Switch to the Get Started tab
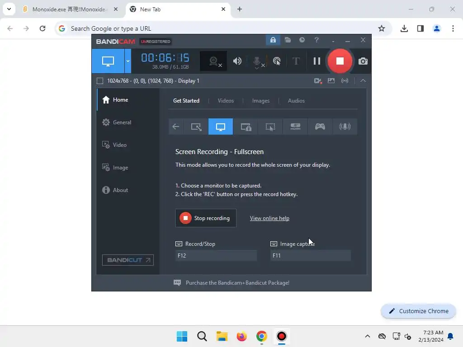The width and height of the screenshot is (463, 347). [186, 101]
